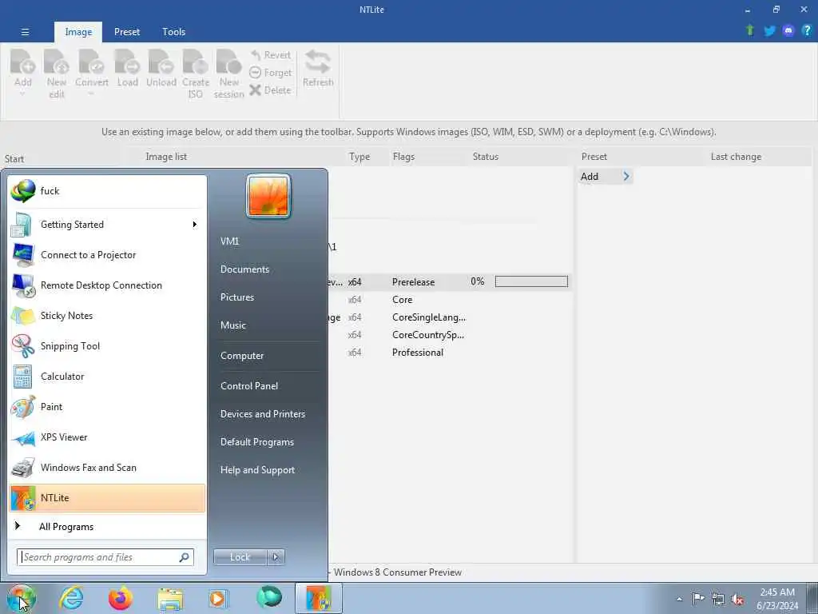Click the muted volume tray icon
This screenshot has height=614, width=818.
click(737, 599)
